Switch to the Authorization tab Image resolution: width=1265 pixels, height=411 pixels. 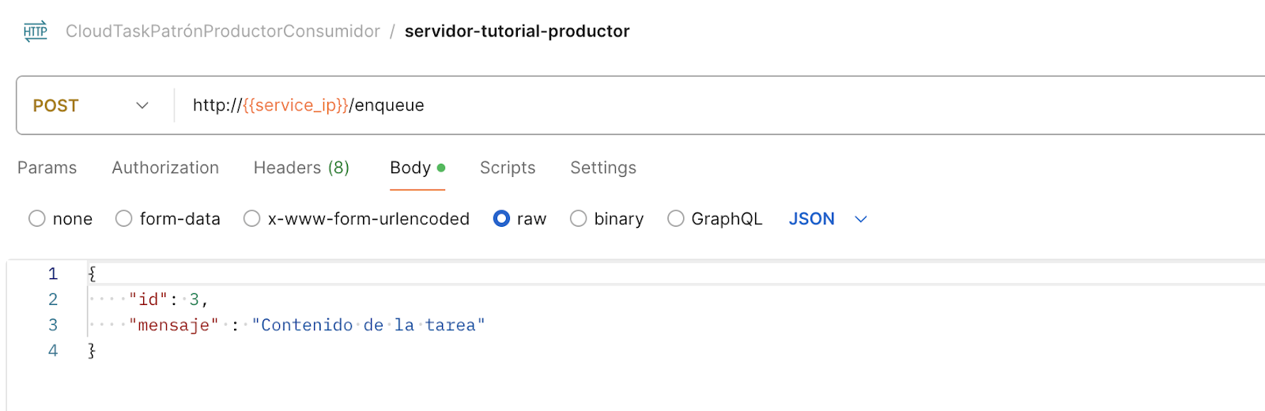pyautogui.click(x=165, y=168)
